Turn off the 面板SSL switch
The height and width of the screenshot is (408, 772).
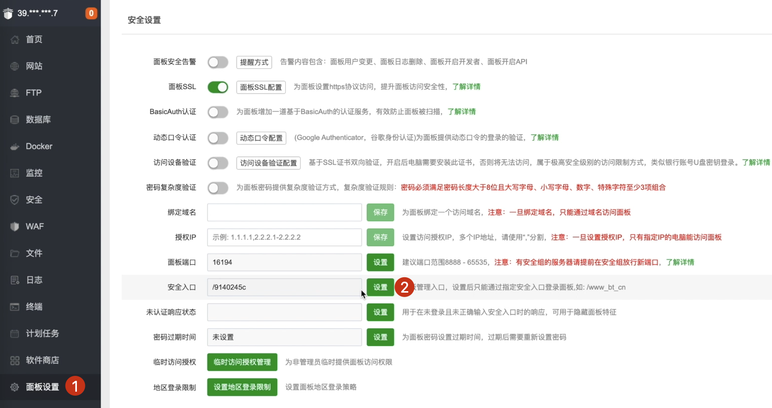coord(218,87)
